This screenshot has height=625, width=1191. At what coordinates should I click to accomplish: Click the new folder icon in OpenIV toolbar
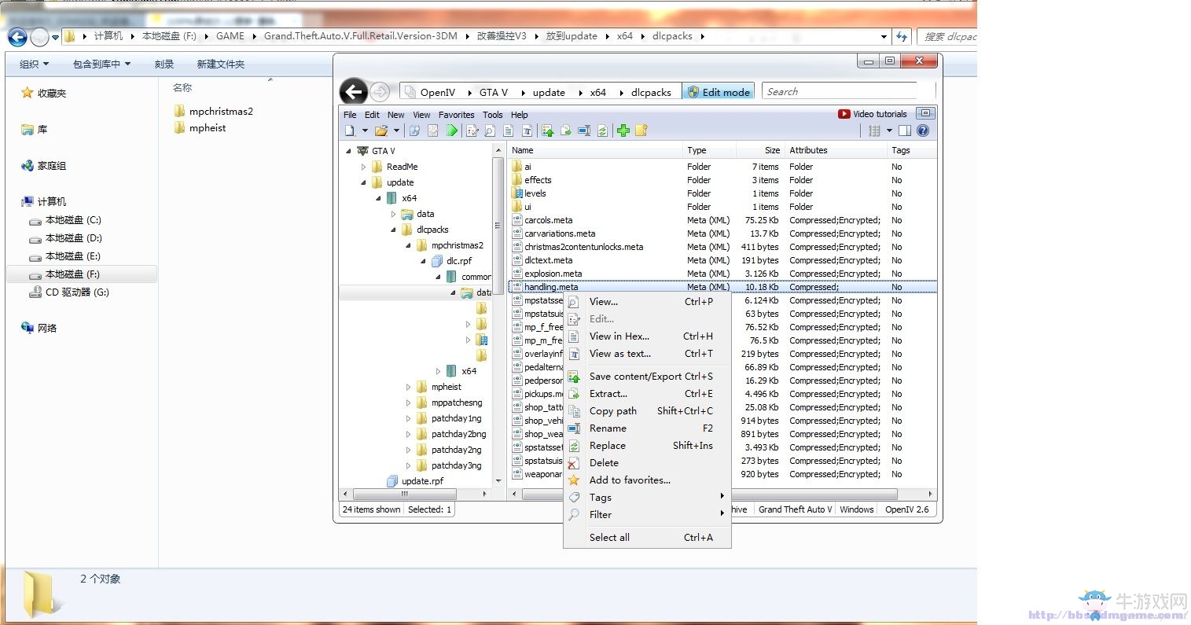click(641, 131)
